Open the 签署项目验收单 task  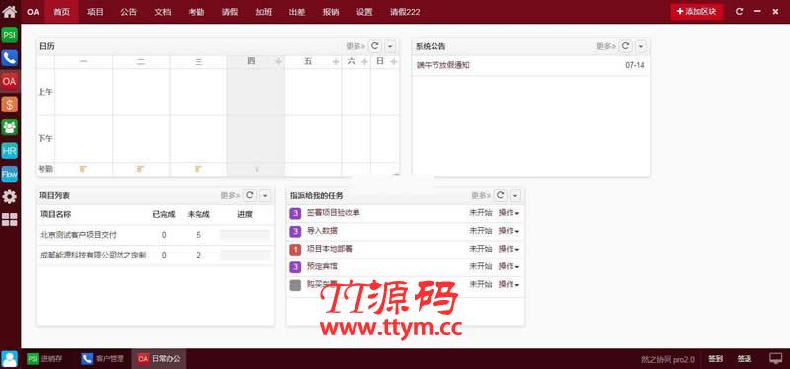(334, 213)
